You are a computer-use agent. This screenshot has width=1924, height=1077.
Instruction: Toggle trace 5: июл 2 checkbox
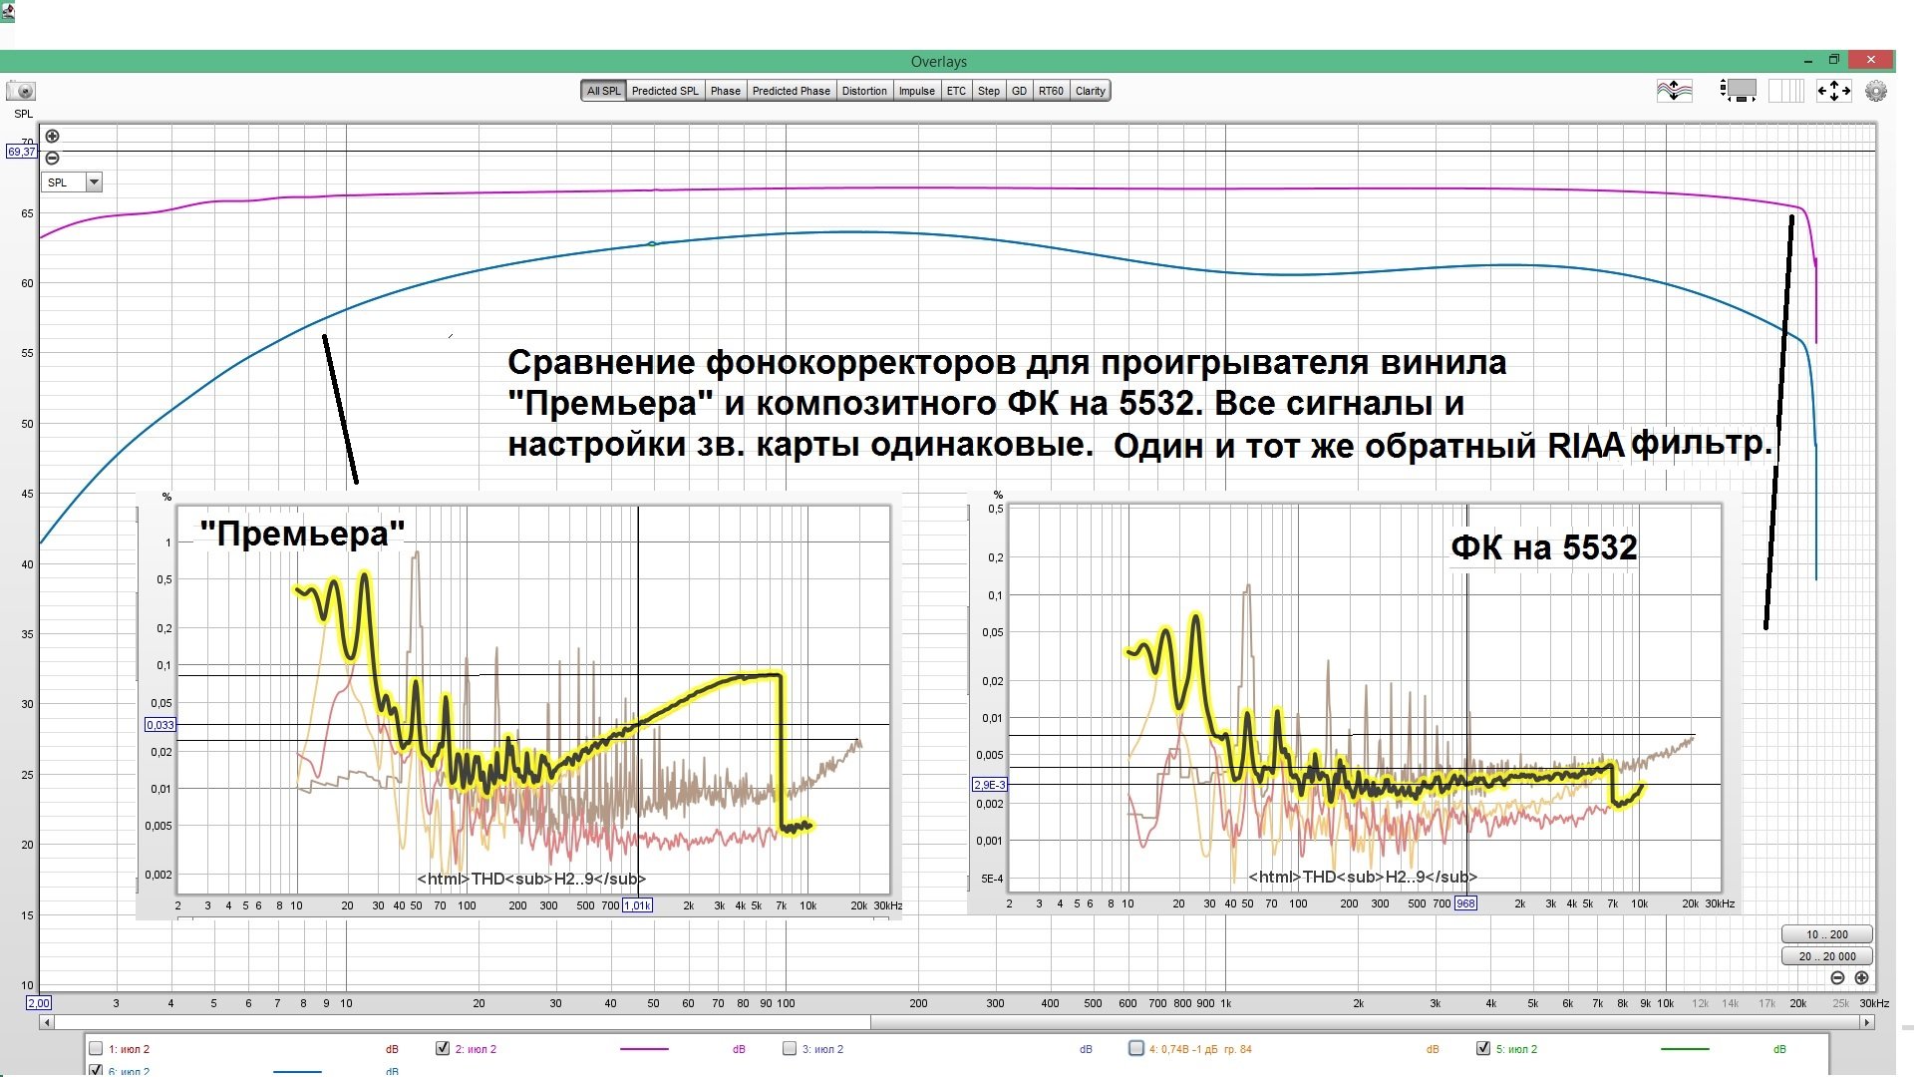(x=1483, y=1048)
